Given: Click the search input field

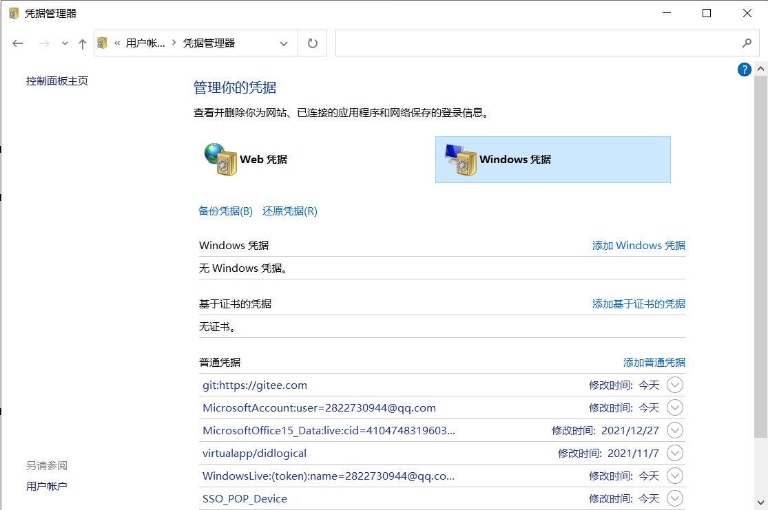Looking at the screenshot, I should (547, 43).
